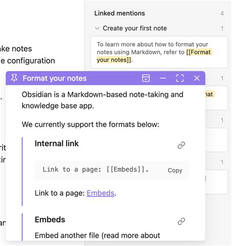Screen dimensions: 232x246
Task: Open the mention excerpt with [[Format your notes]]
Action: 159,52
